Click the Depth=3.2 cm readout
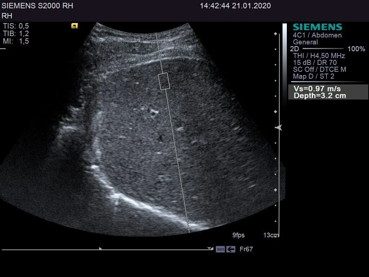Viewport: 369px width, 277px height. [320, 96]
